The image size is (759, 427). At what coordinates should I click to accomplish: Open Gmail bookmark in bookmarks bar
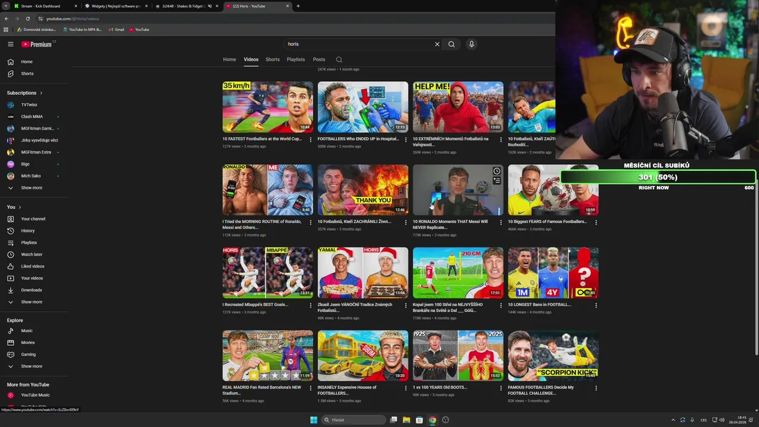coord(116,30)
